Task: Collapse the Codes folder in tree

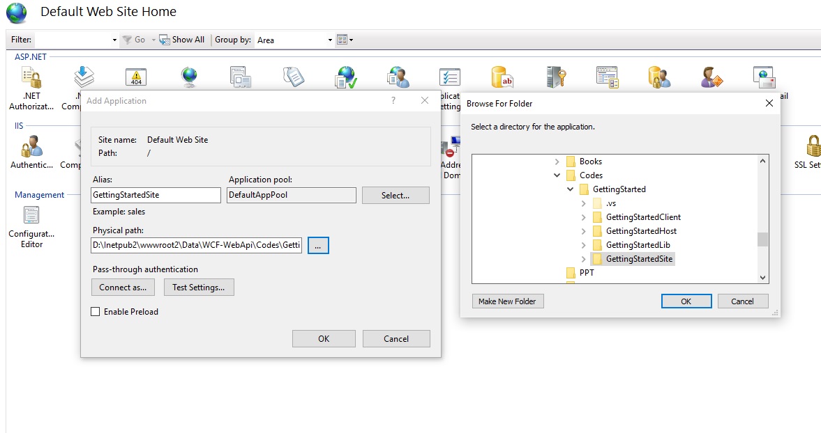Action: click(x=557, y=175)
